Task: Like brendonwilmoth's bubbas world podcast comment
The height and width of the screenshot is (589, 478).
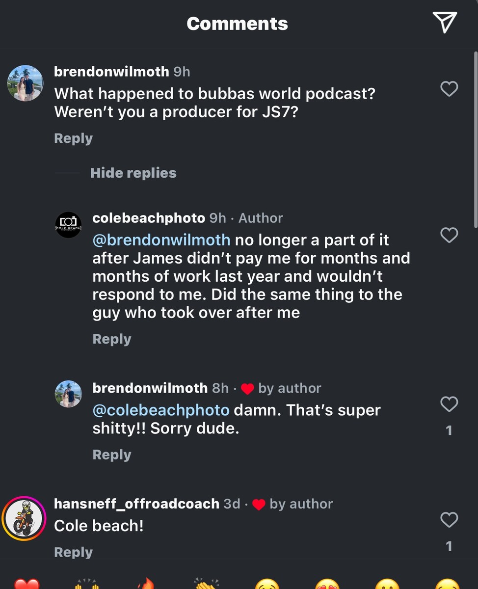Action: point(449,89)
